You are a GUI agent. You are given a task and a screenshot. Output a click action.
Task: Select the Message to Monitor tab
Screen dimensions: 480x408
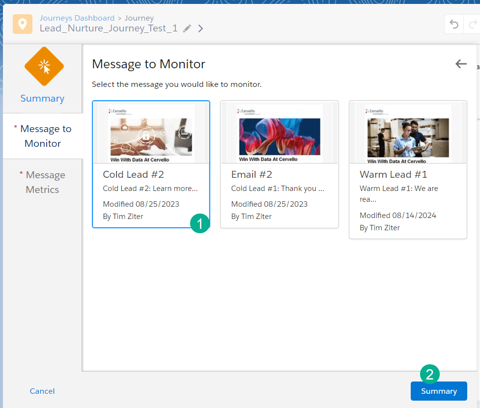43,136
